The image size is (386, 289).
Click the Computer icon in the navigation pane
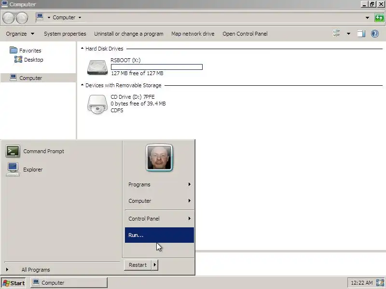click(14, 78)
